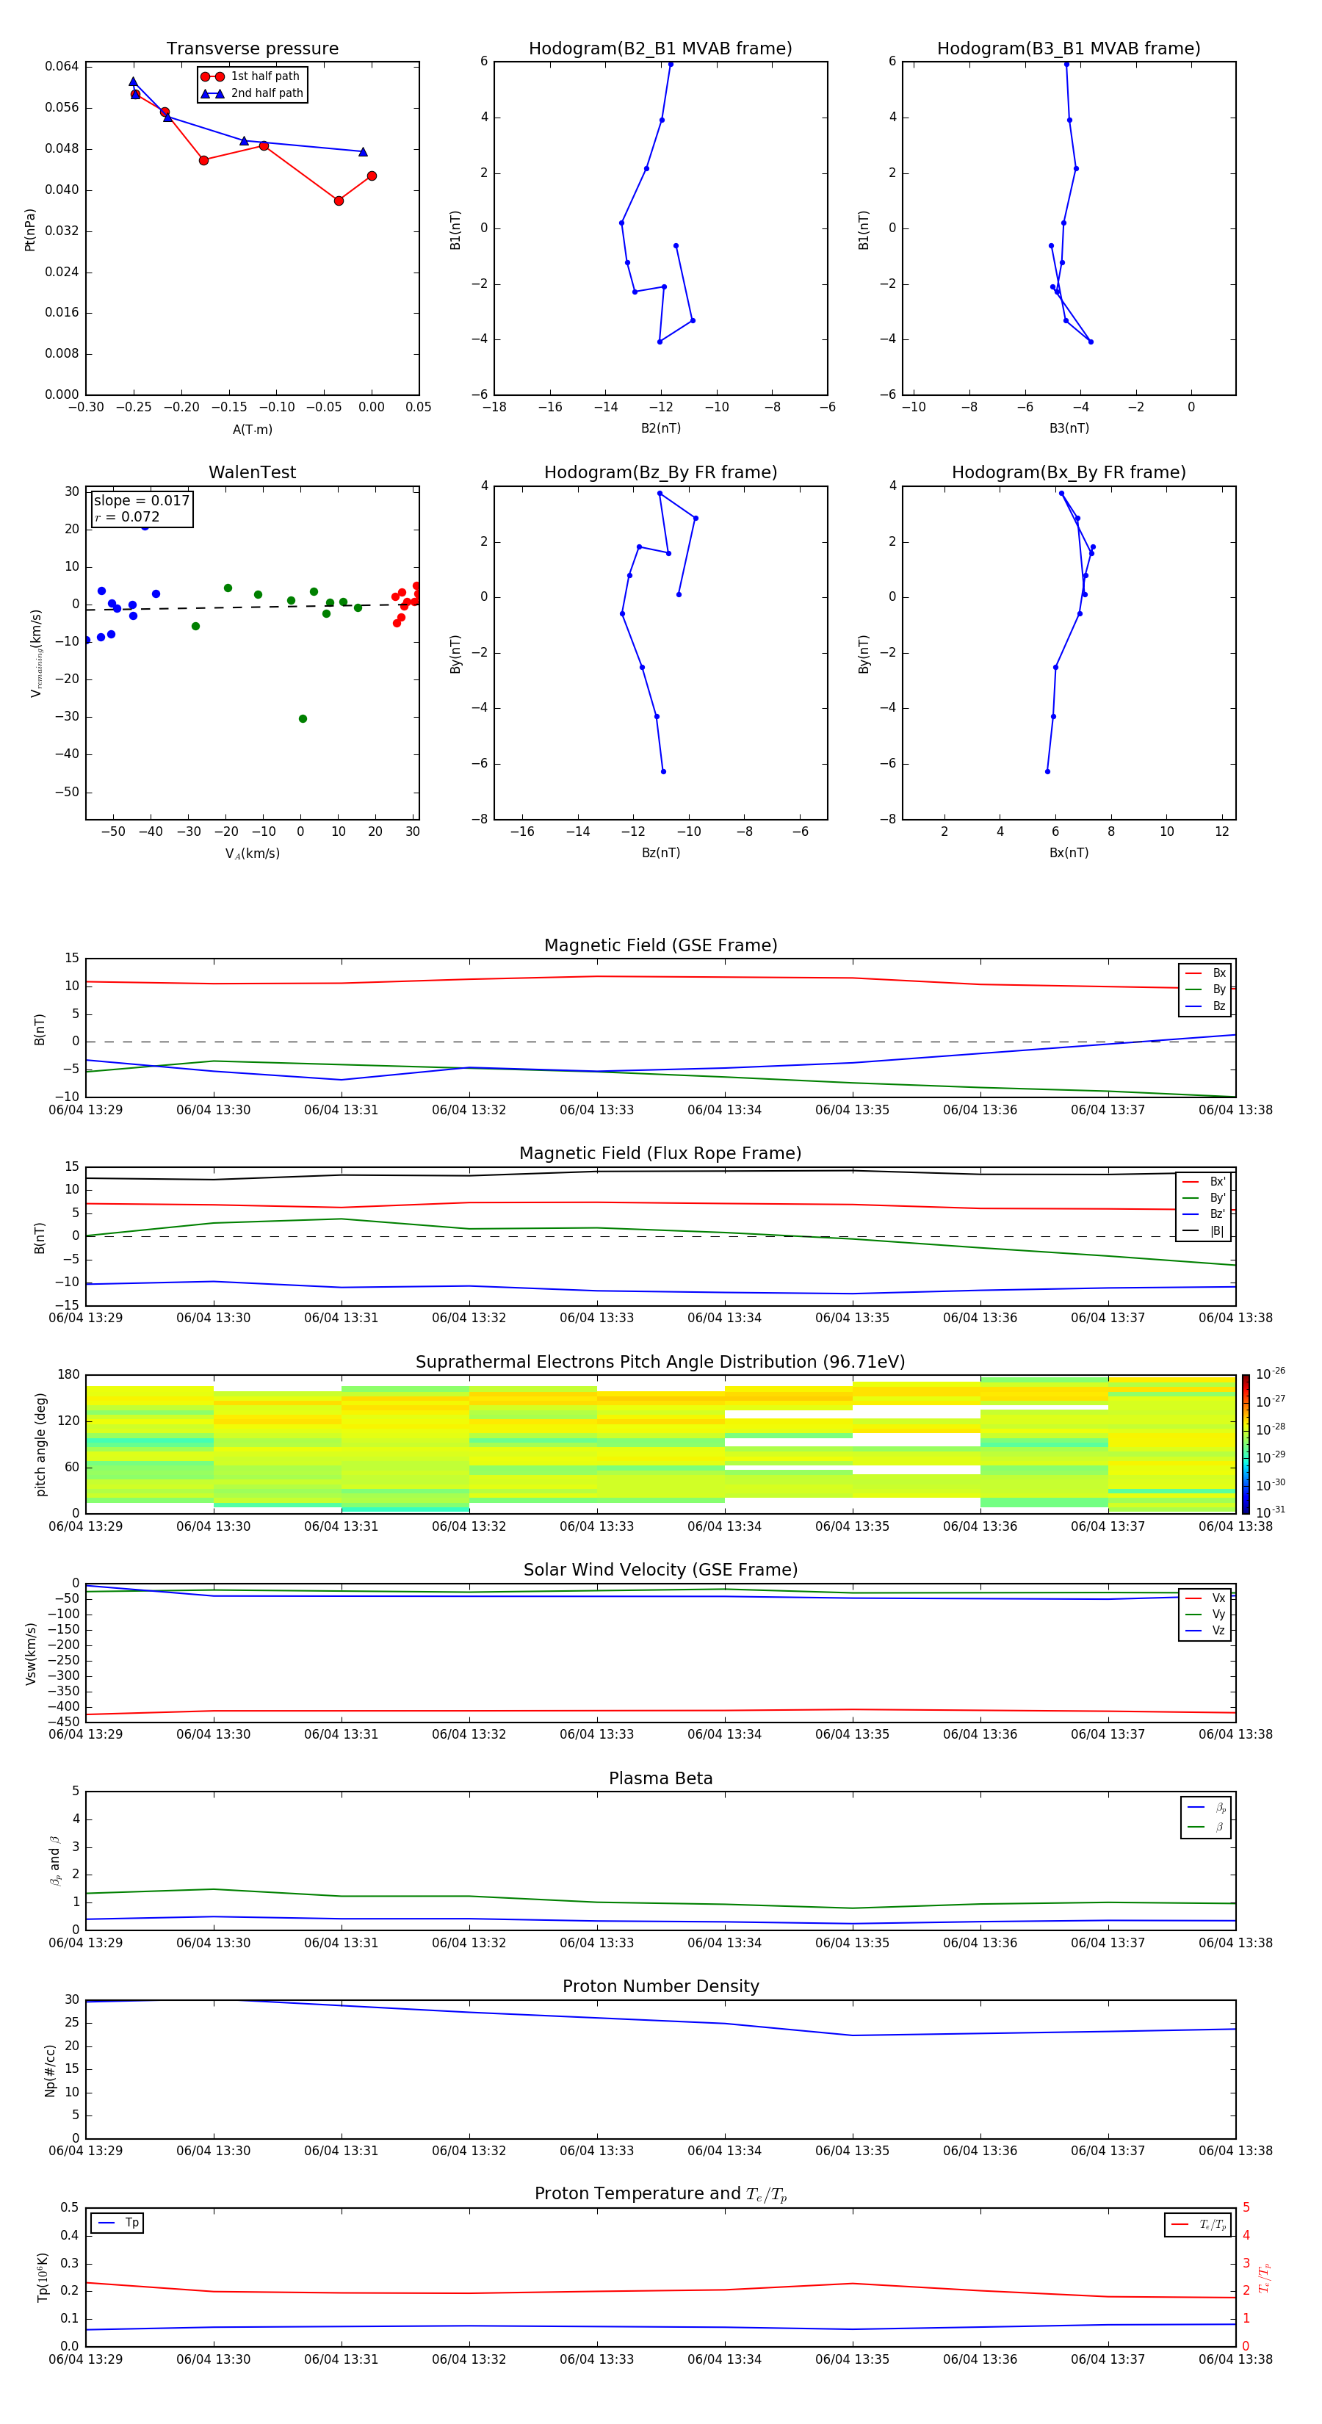Click the 'Proton Temperature and Te/Tp' title
1322x2424 pixels.
tap(660, 2194)
